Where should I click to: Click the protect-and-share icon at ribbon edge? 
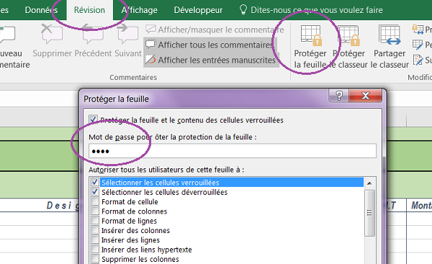(x=418, y=29)
